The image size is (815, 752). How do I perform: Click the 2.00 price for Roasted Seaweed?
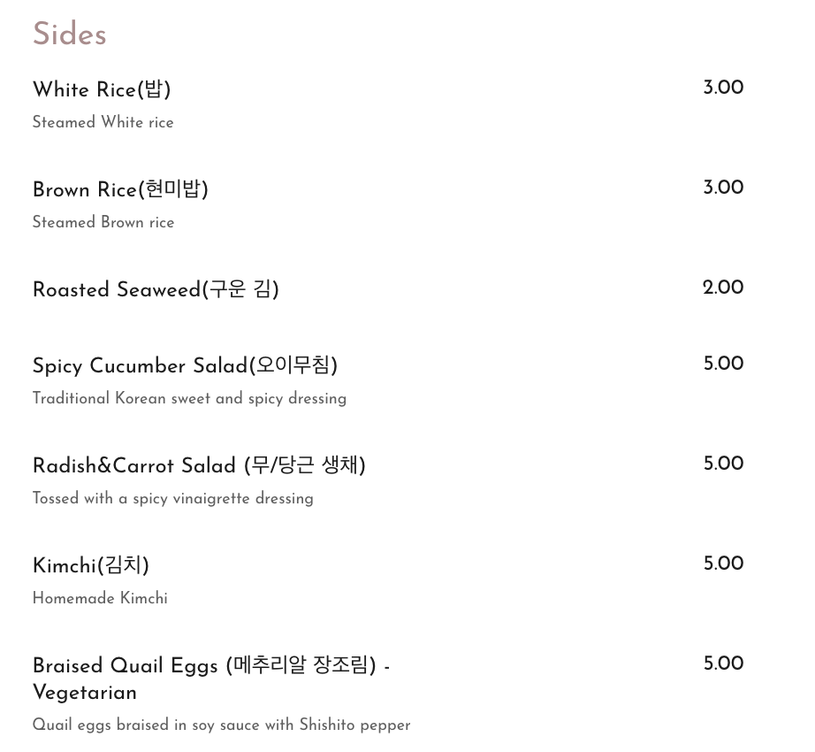point(723,288)
